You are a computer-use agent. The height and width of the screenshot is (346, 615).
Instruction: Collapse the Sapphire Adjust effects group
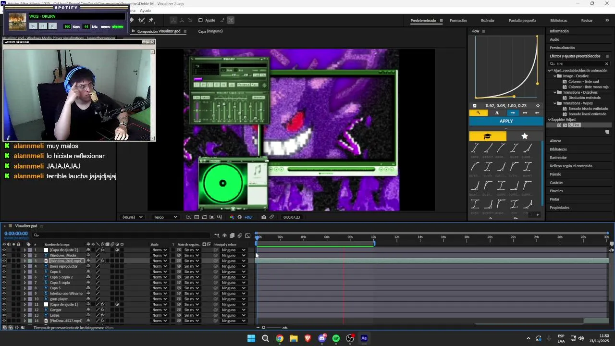[x=549, y=120]
